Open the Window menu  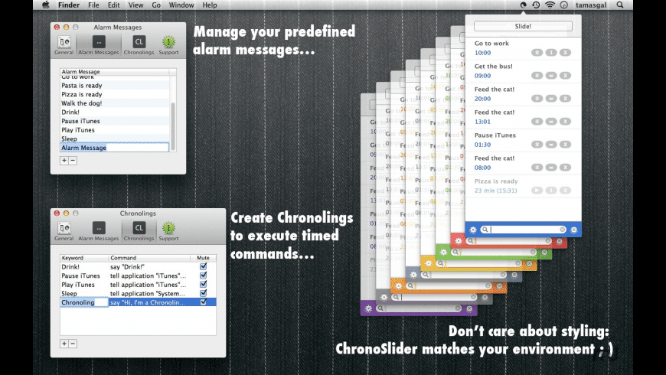[x=181, y=5]
